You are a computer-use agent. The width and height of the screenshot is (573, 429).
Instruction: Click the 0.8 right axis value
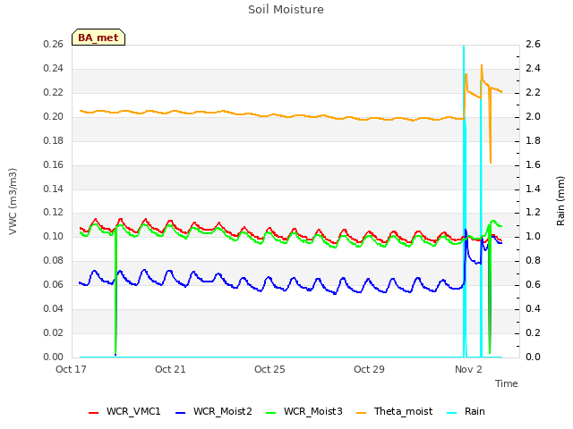tap(533, 261)
